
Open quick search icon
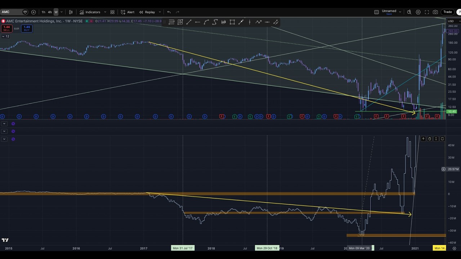click(x=409, y=12)
